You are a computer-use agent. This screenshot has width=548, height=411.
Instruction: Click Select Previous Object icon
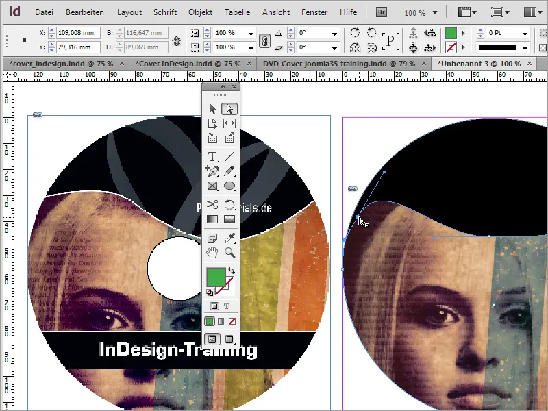[x=430, y=33]
